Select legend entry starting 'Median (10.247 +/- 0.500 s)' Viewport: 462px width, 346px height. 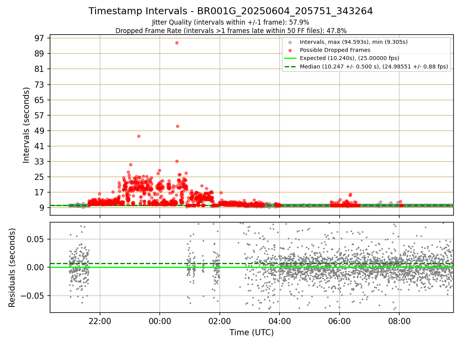(374, 67)
